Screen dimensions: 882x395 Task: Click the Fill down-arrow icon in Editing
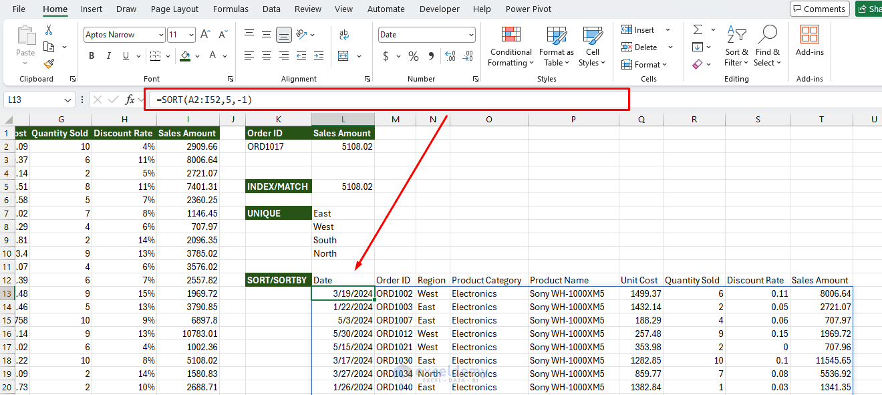pos(698,47)
